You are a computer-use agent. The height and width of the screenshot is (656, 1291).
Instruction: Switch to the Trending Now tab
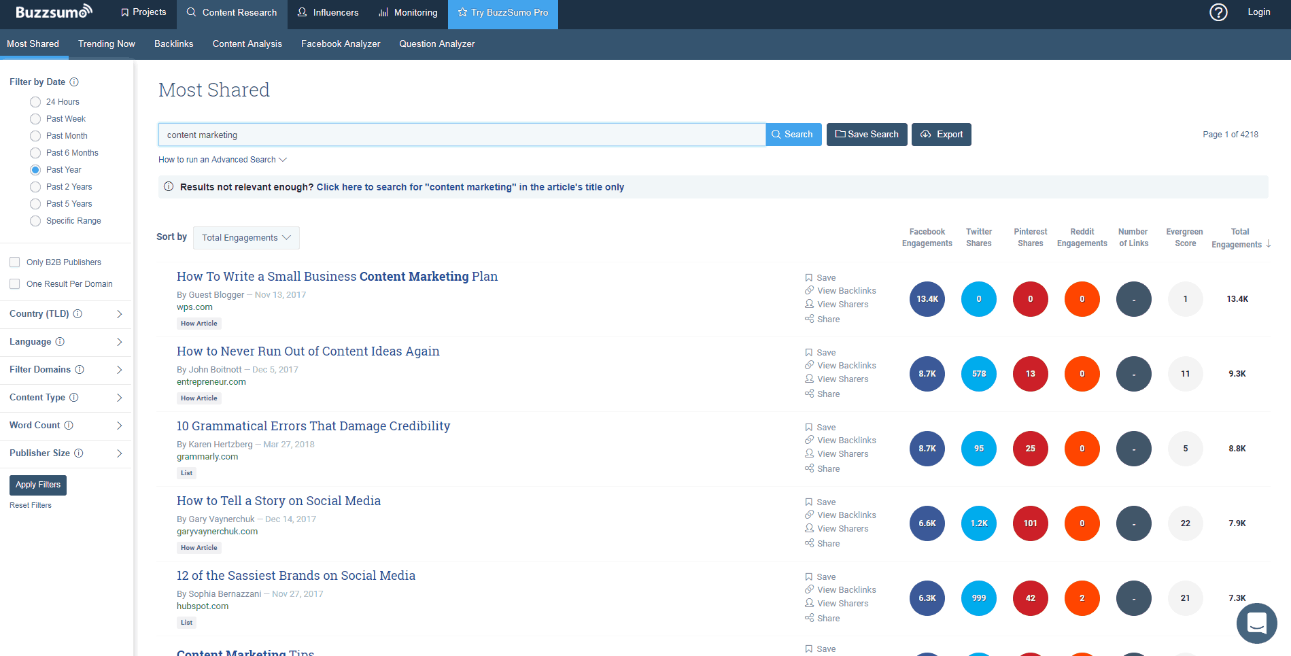click(x=107, y=44)
